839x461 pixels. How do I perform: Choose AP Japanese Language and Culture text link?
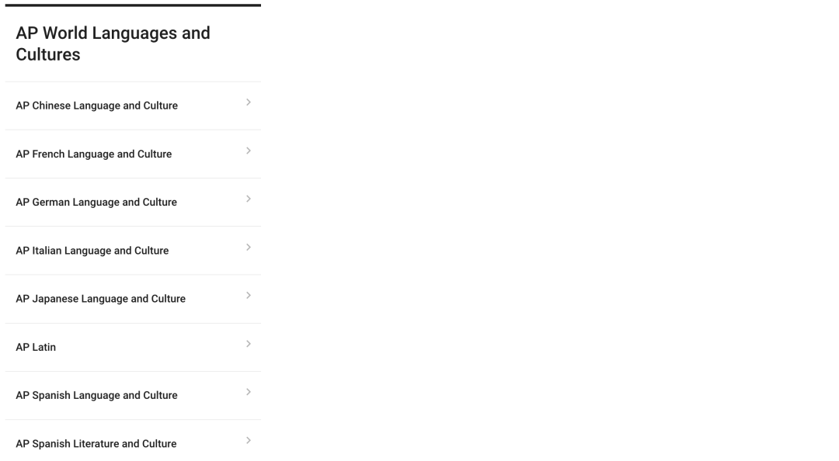(x=100, y=299)
